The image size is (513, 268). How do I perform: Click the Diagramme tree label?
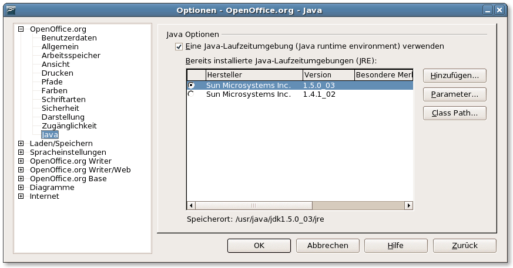point(52,188)
